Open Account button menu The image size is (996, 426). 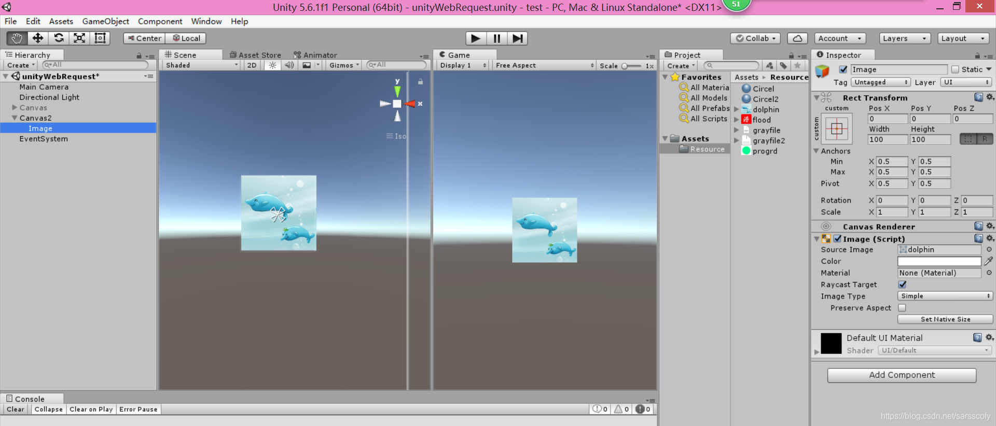[839, 38]
